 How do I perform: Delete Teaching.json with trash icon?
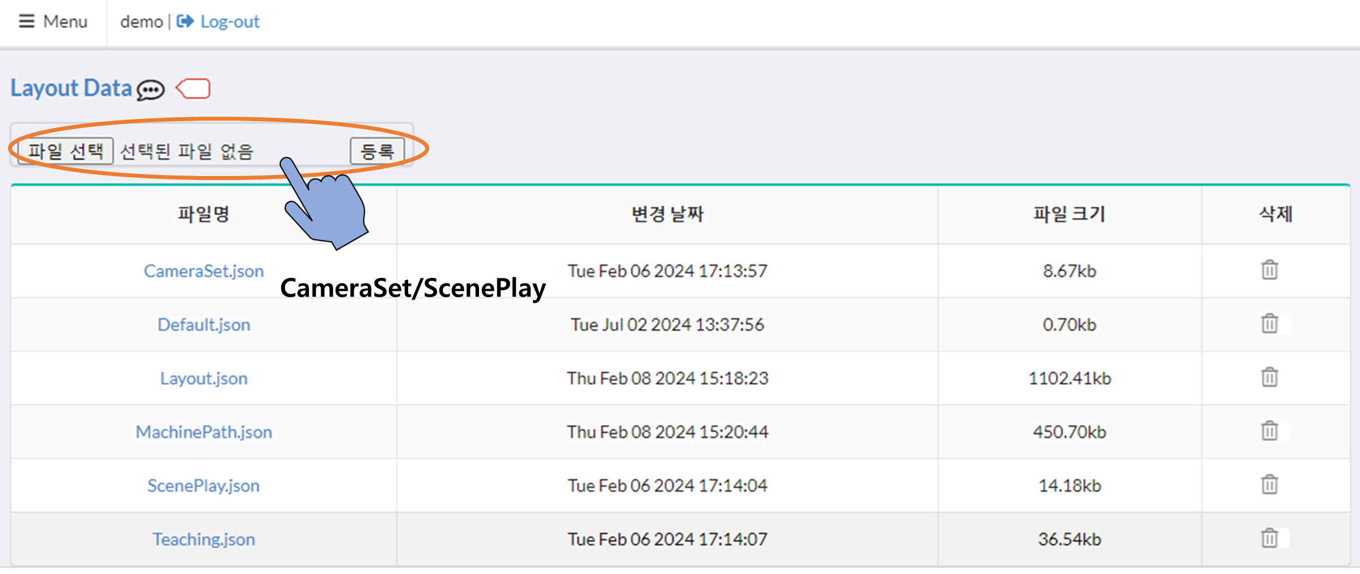pos(1269,538)
